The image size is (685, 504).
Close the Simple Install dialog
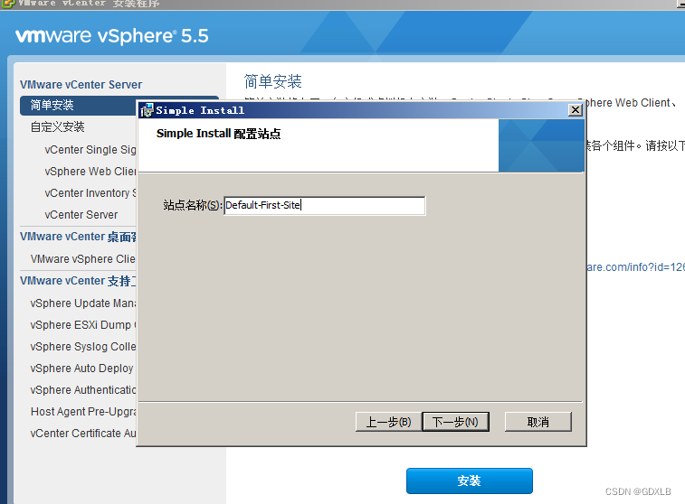576,110
